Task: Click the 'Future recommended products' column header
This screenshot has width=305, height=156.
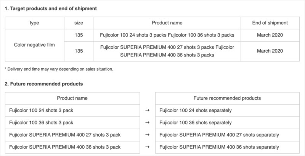Action: click(x=227, y=98)
